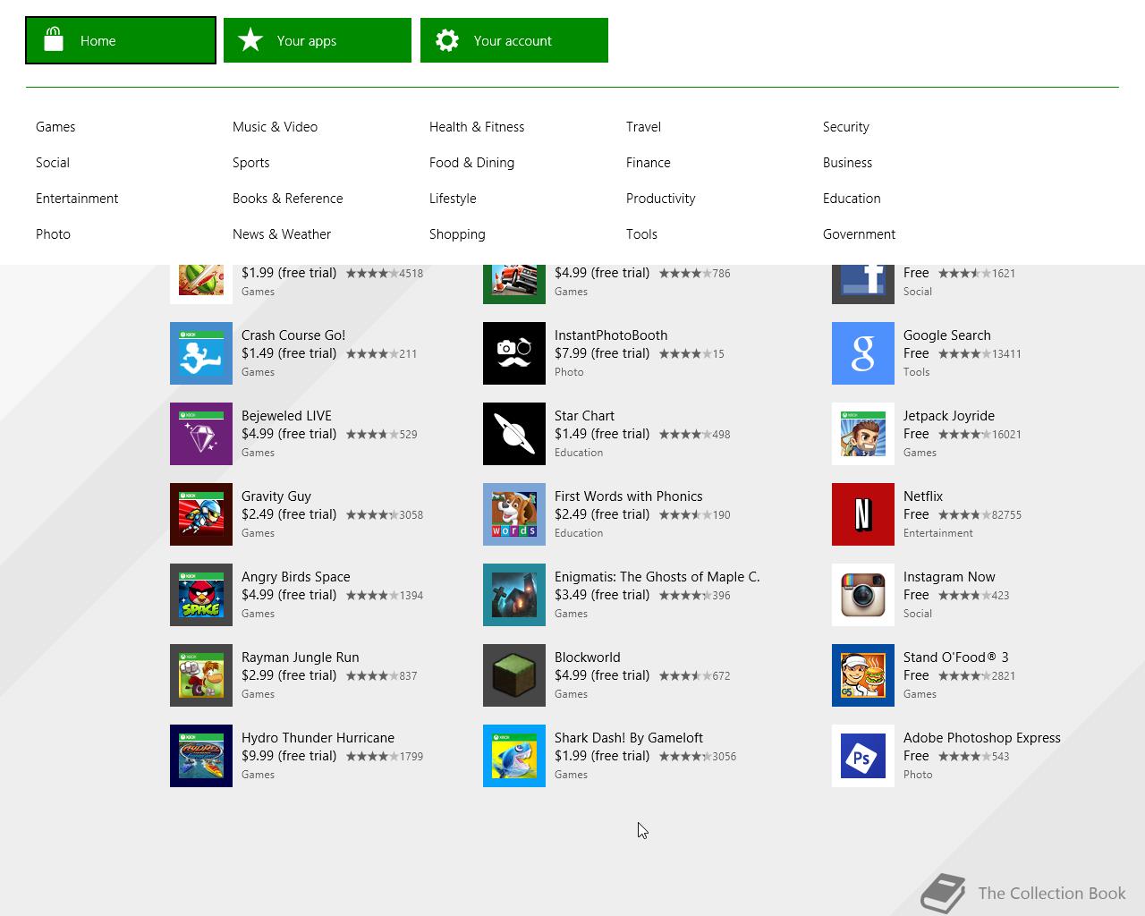Click Instagram Now's Social label

[918, 614]
